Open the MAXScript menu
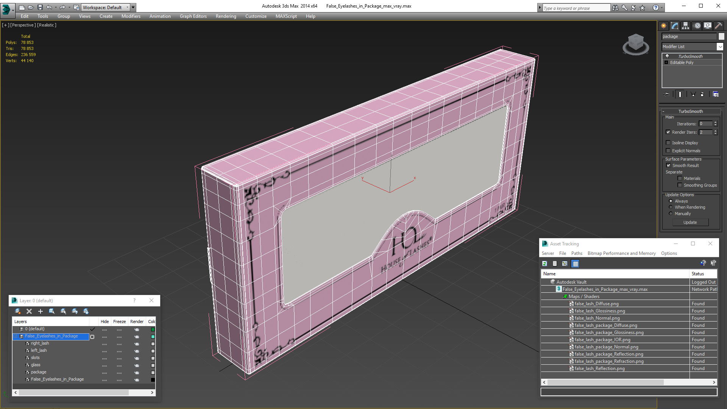Screen dimensions: 727x409 pos(286,16)
